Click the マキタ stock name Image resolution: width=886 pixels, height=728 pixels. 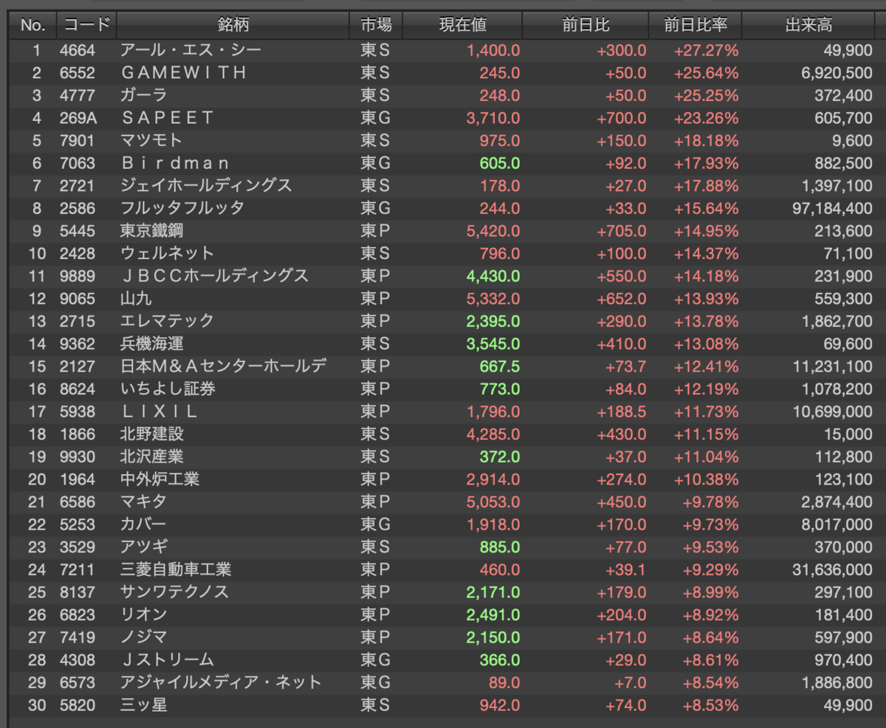click(143, 502)
